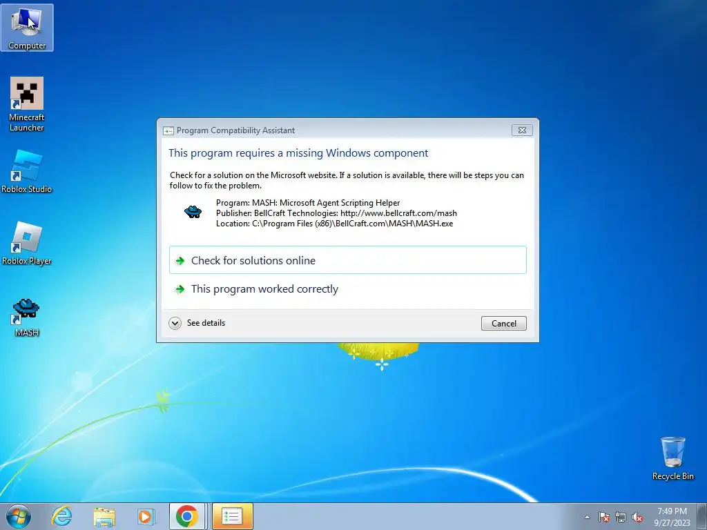Open Windows Explorer from the taskbar
707x530 pixels.
(x=104, y=516)
